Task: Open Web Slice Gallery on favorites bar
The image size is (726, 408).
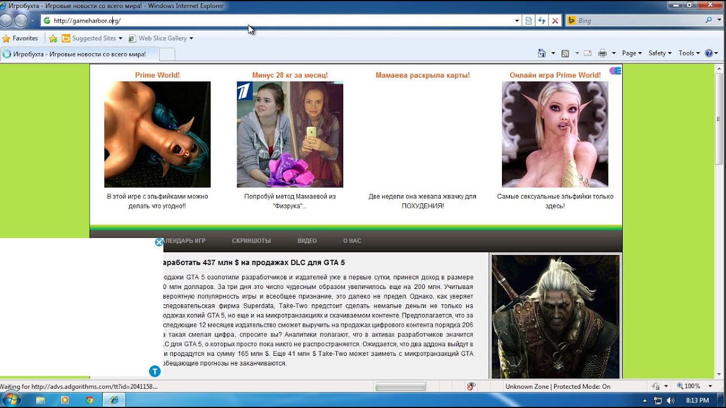Action: [161, 39]
